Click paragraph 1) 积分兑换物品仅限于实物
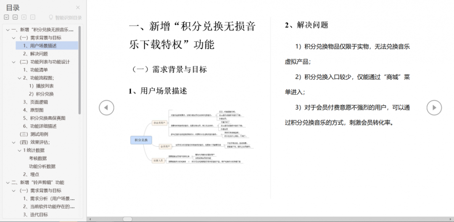454x222 pixels. click(x=347, y=54)
